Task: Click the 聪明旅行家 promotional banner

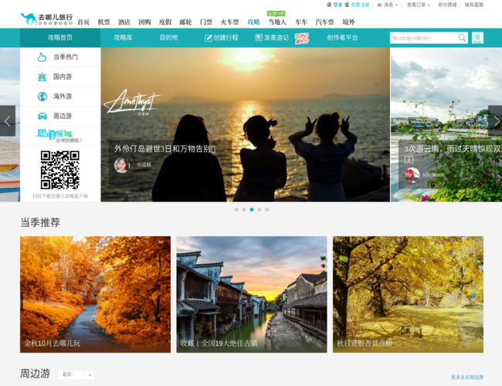Action: (x=60, y=136)
